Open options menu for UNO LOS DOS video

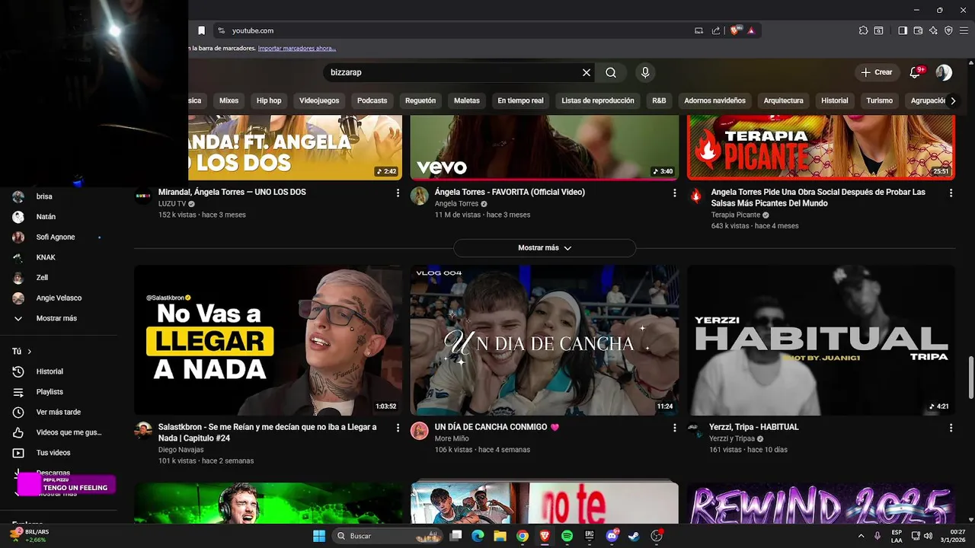coord(398,193)
